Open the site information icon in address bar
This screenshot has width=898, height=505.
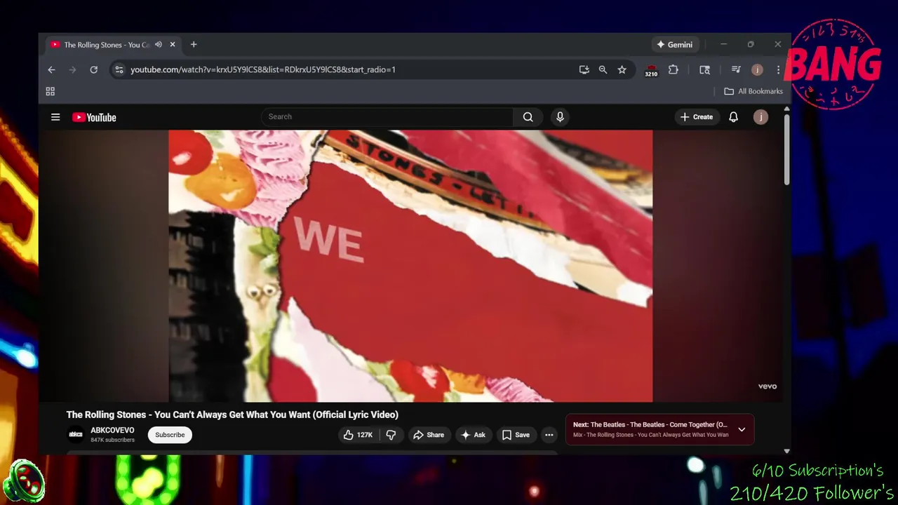(x=119, y=69)
